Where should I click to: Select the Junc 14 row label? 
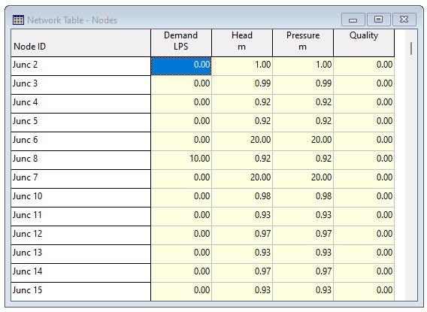click(x=81, y=273)
